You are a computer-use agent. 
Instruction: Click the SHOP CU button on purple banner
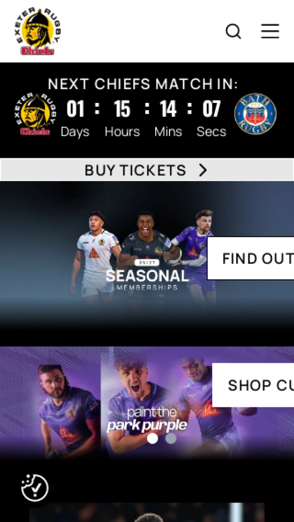[x=253, y=385]
